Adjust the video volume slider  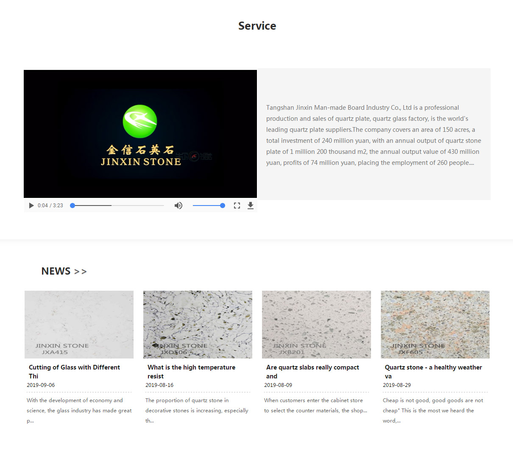tap(209, 206)
